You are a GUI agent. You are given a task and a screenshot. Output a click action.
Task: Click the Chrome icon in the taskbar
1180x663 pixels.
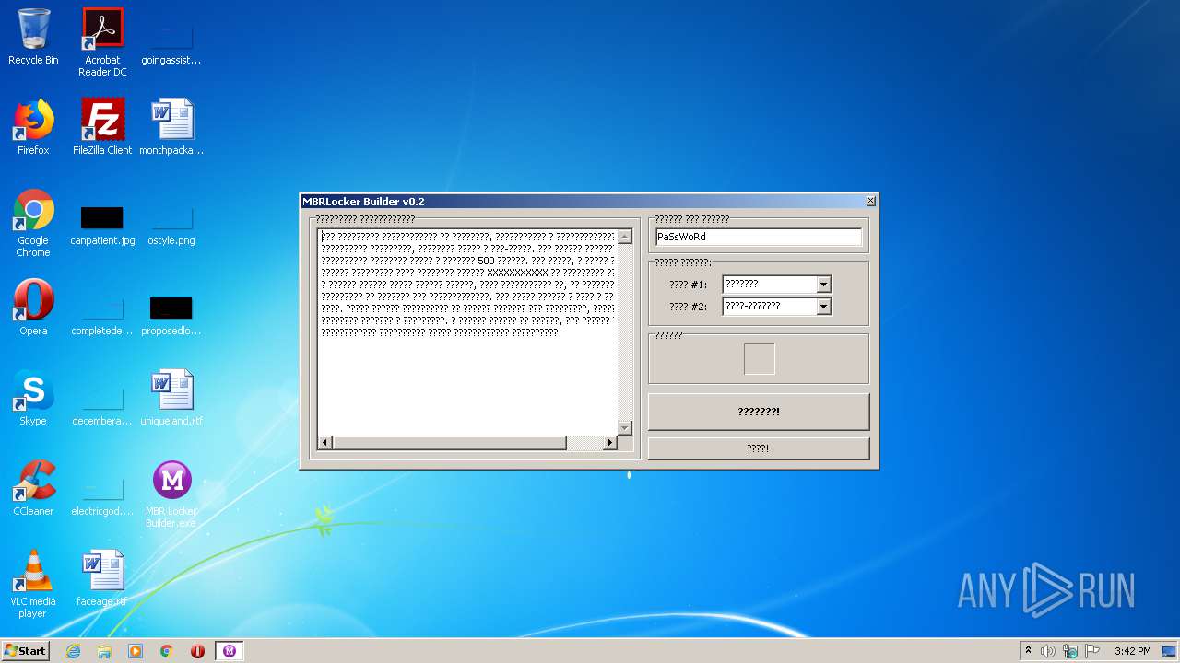[x=167, y=651]
